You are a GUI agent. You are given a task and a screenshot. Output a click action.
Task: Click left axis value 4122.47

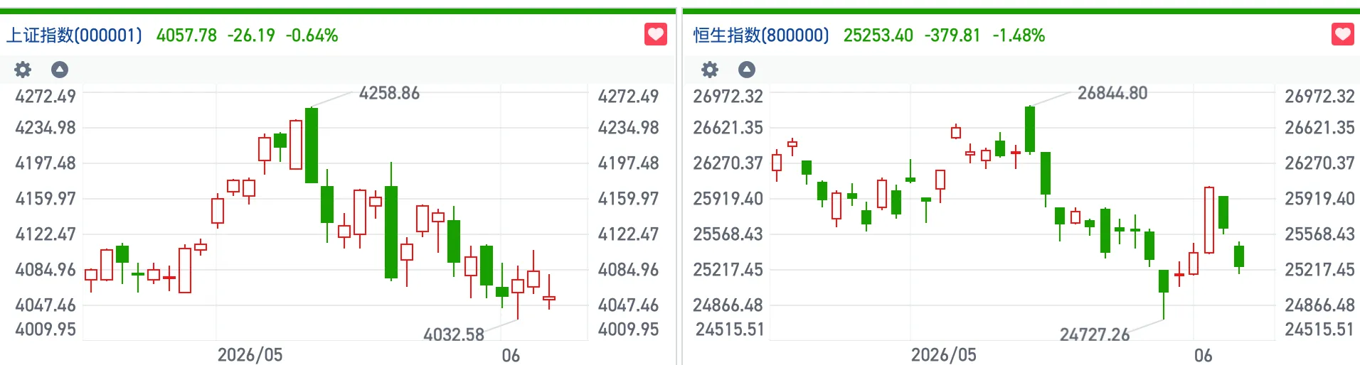point(46,234)
